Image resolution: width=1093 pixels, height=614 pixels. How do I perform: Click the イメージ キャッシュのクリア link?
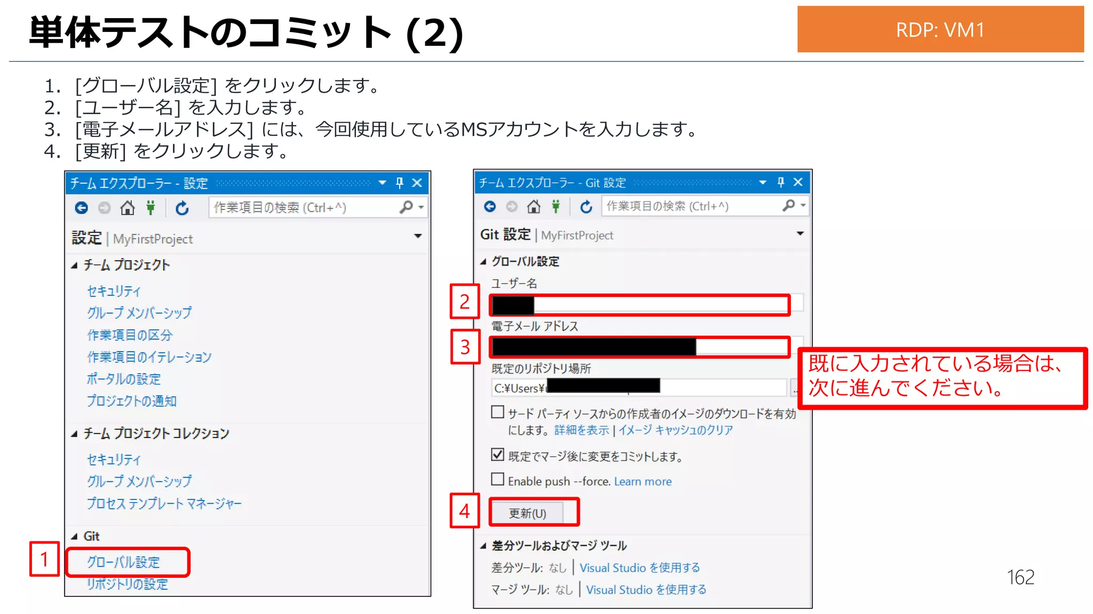676,430
